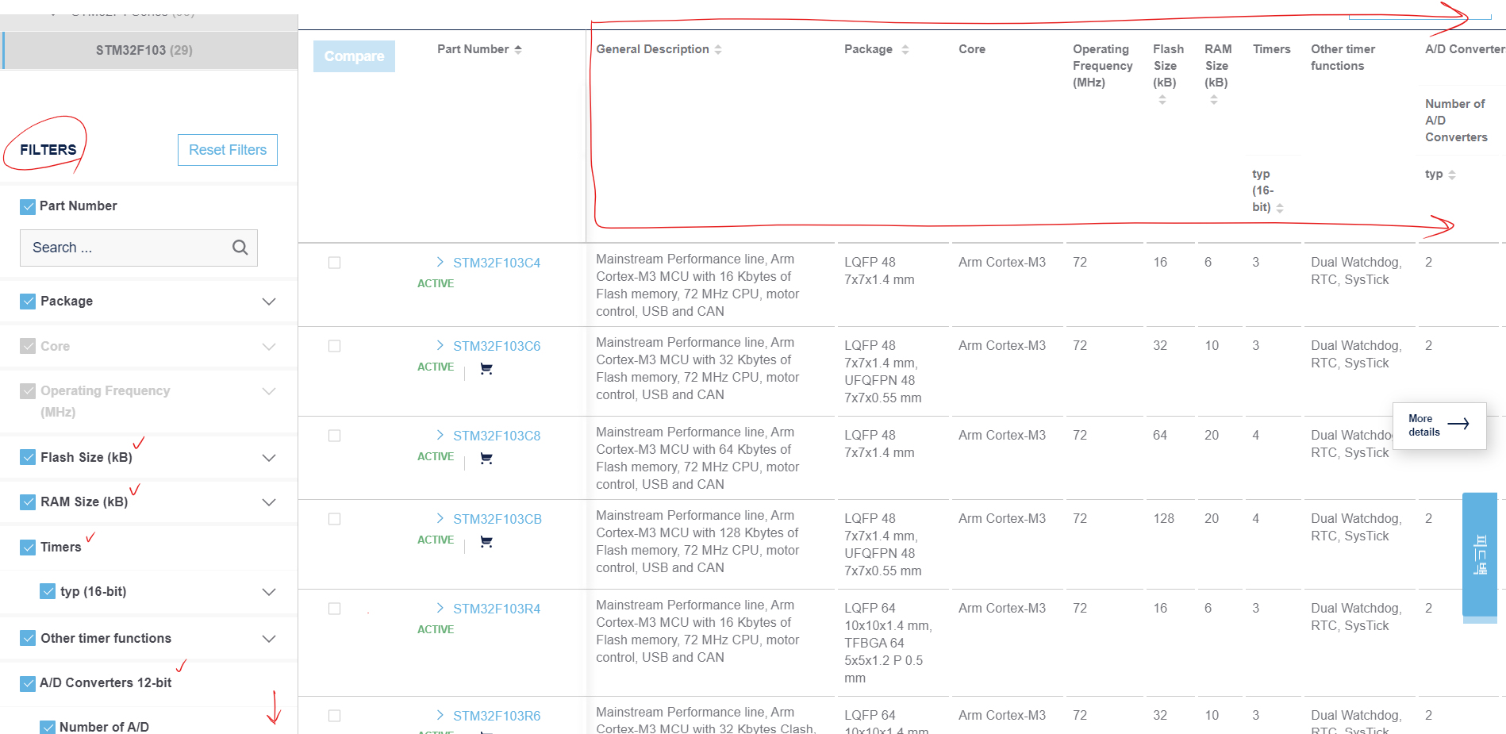The image size is (1506, 734).
Task: Open the STM32F103C8 part link
Action: [x=497, y=436]
